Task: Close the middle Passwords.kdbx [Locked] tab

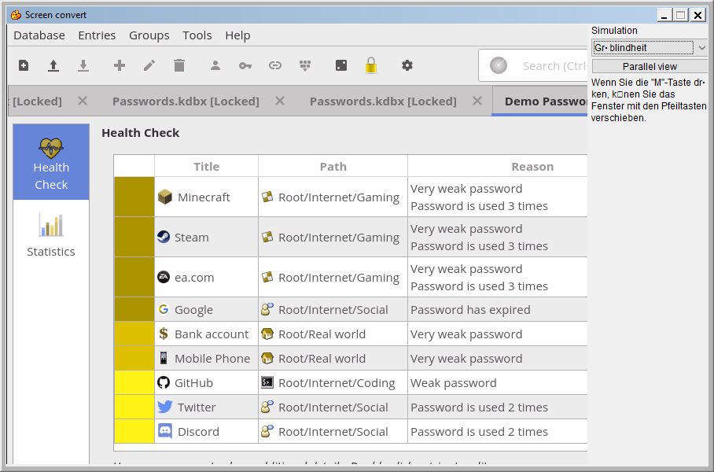Action: pos(280,101)
